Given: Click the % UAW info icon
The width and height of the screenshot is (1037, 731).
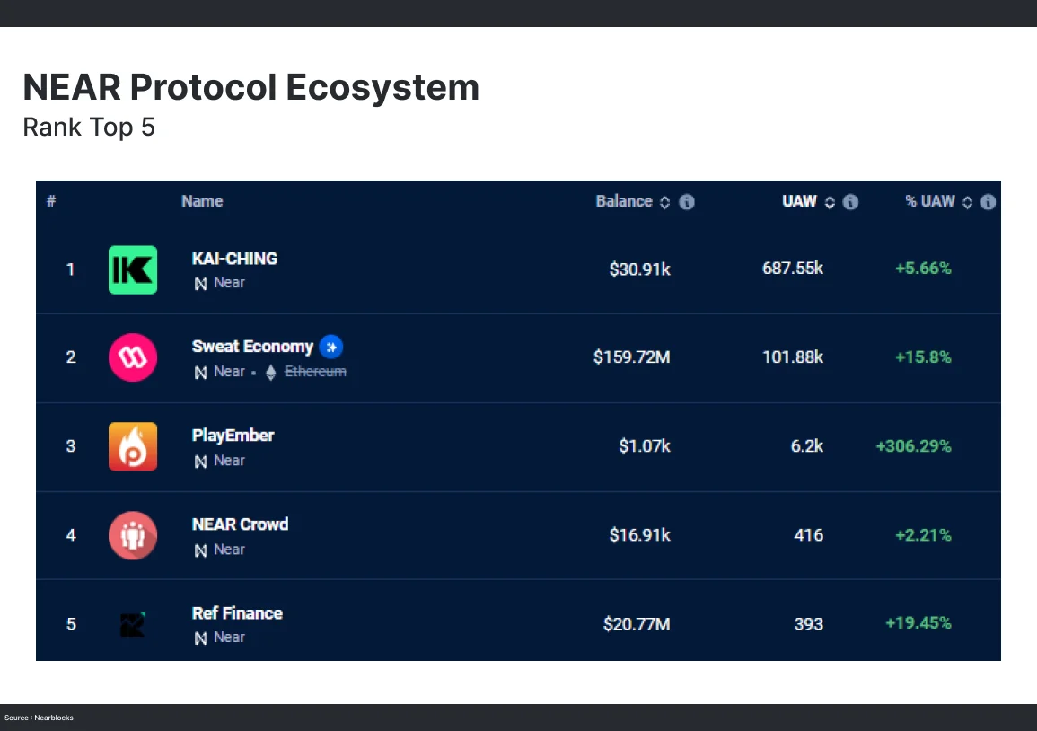Looking at the screenshot, I should 988,202.
